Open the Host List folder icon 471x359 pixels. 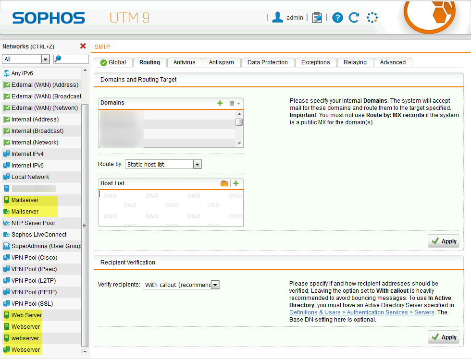click(x=224, y=183)
